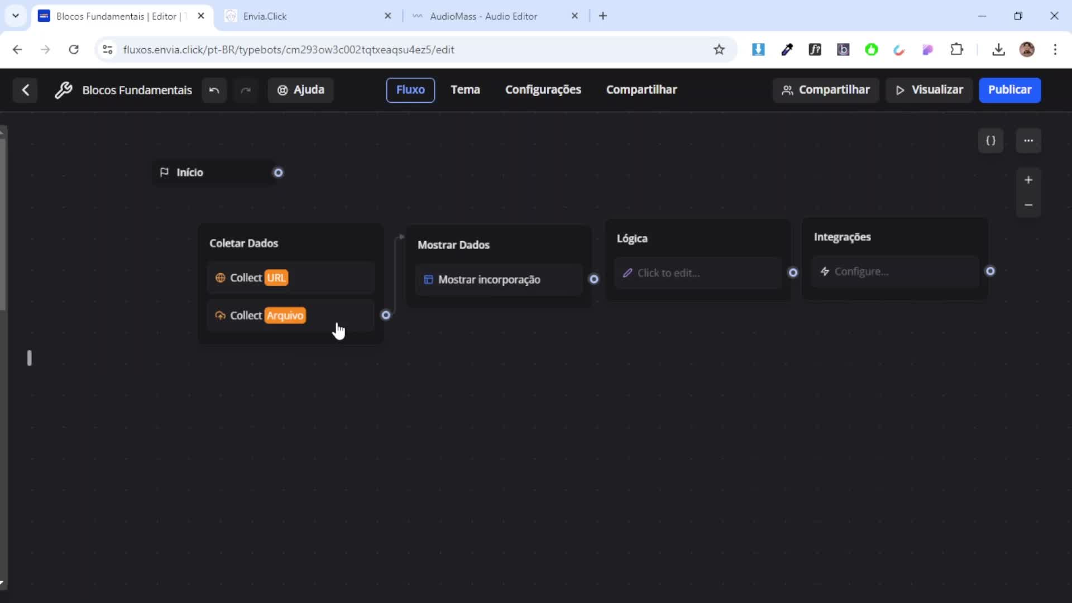Click the back arrow next to Blocos Fundamentais
The height and width of the screenshot is (603, 1072).
(26, 90)
